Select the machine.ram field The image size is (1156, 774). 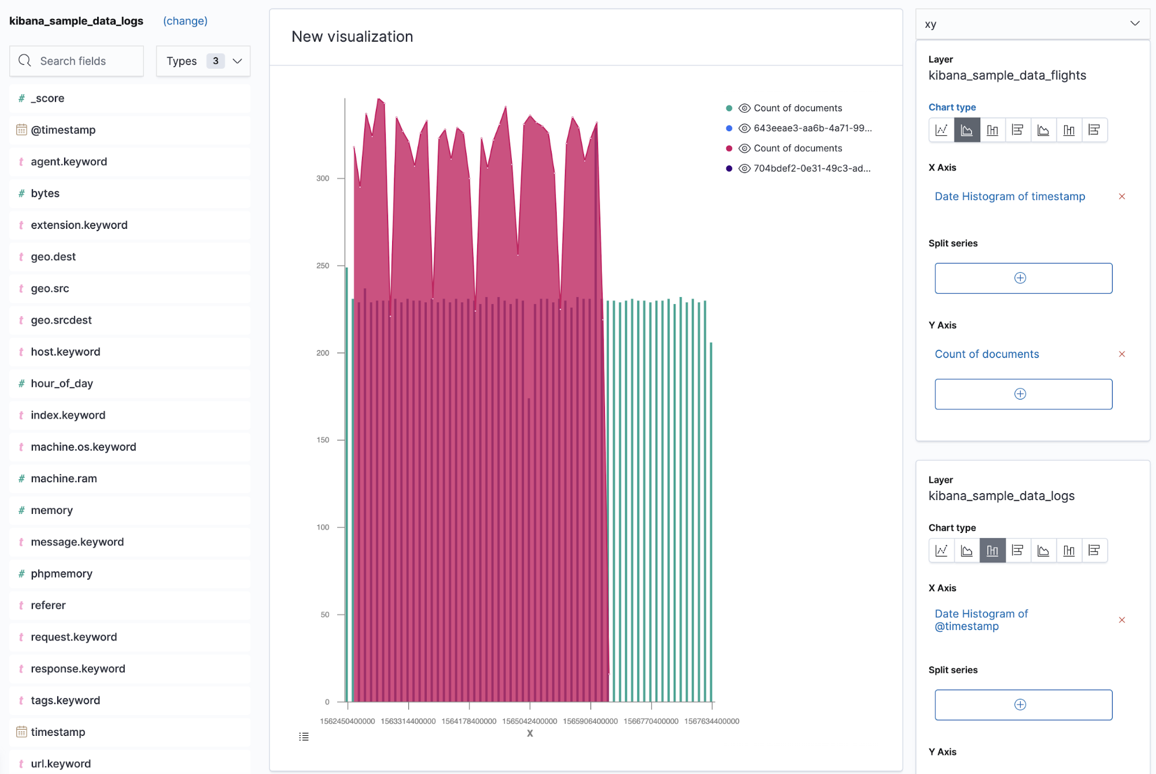click(130, 479)
